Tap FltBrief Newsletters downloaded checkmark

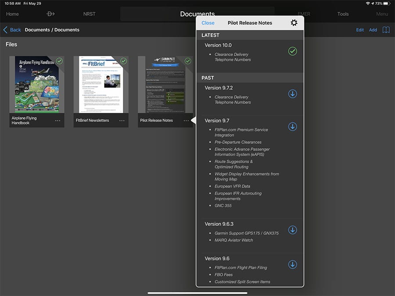pos(123,61)
